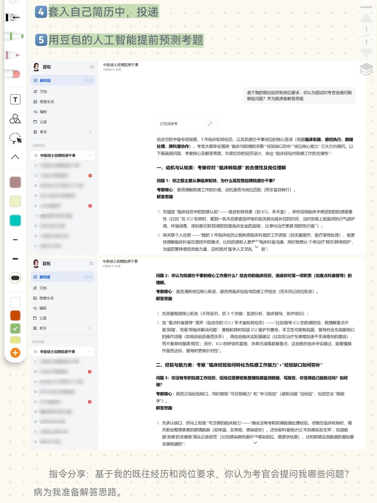
Task: Click the user prompt bubble 基于我的既往经历
Action: tap(300, 96)
